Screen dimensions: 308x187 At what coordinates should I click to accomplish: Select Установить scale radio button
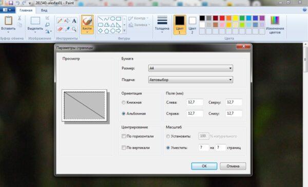[x=168, y=136]
